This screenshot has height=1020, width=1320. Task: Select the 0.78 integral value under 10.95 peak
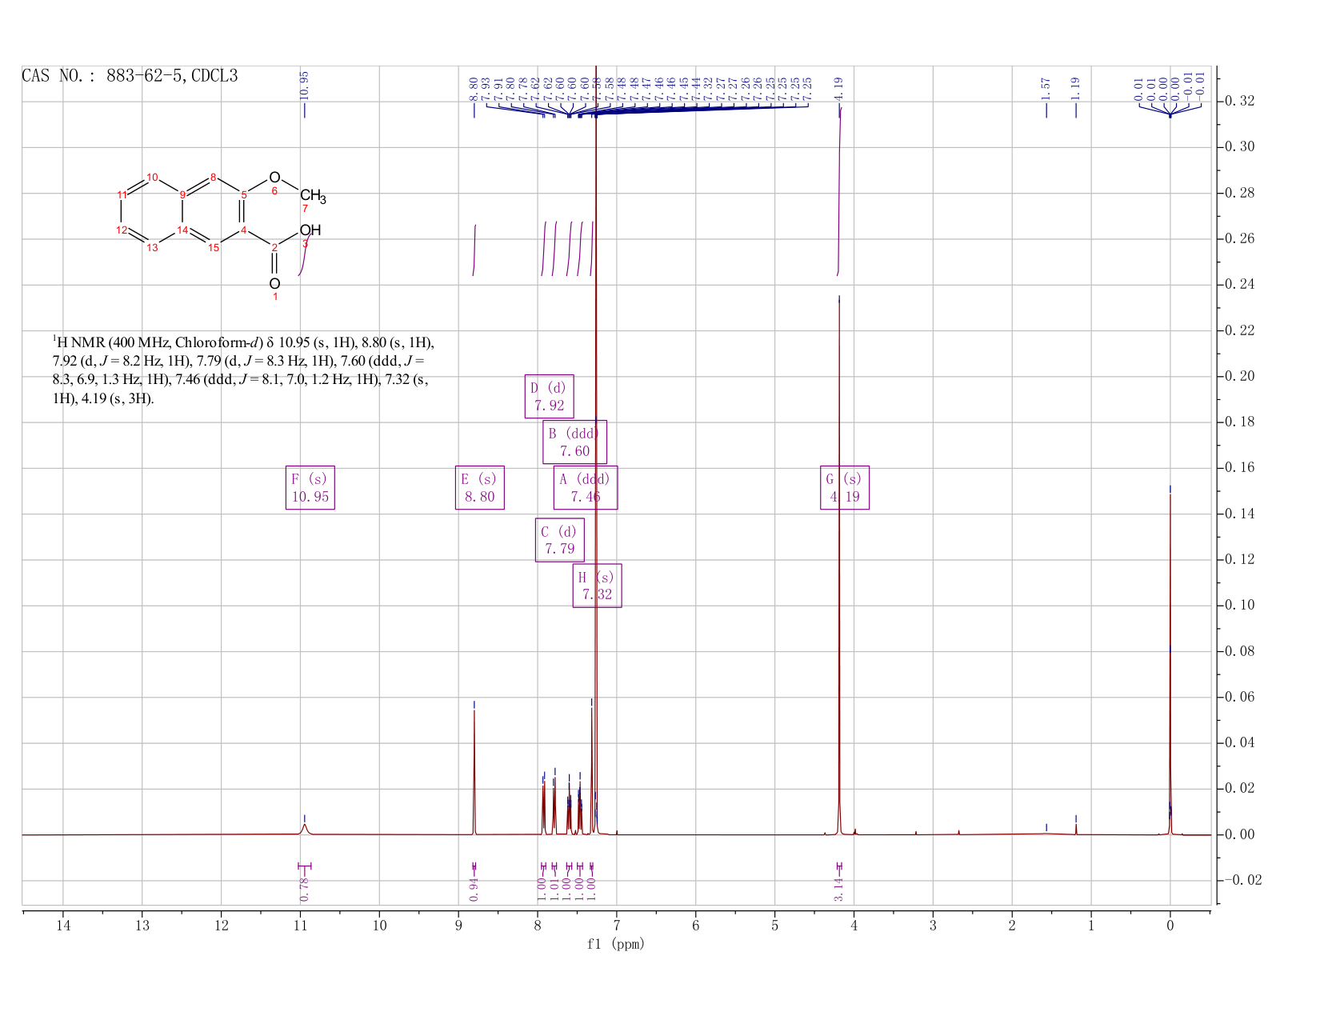point(304,888)
